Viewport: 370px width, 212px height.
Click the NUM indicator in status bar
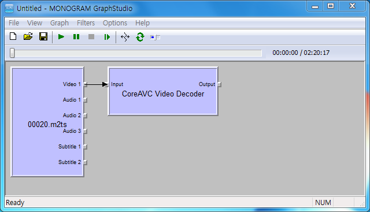pyautogui.click(x=323, y=203)
